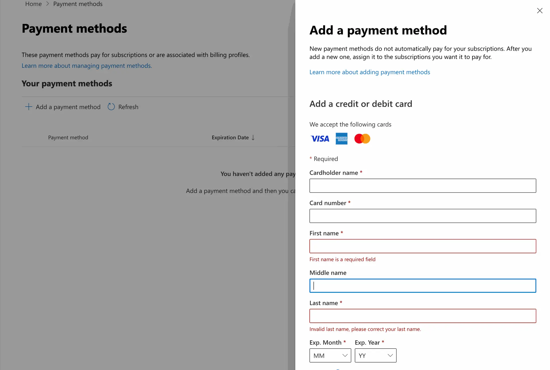Go to Home in the breadcrumb
This screenshot has width=550, height=370.
pyautogui.click(x=34, y=4)
